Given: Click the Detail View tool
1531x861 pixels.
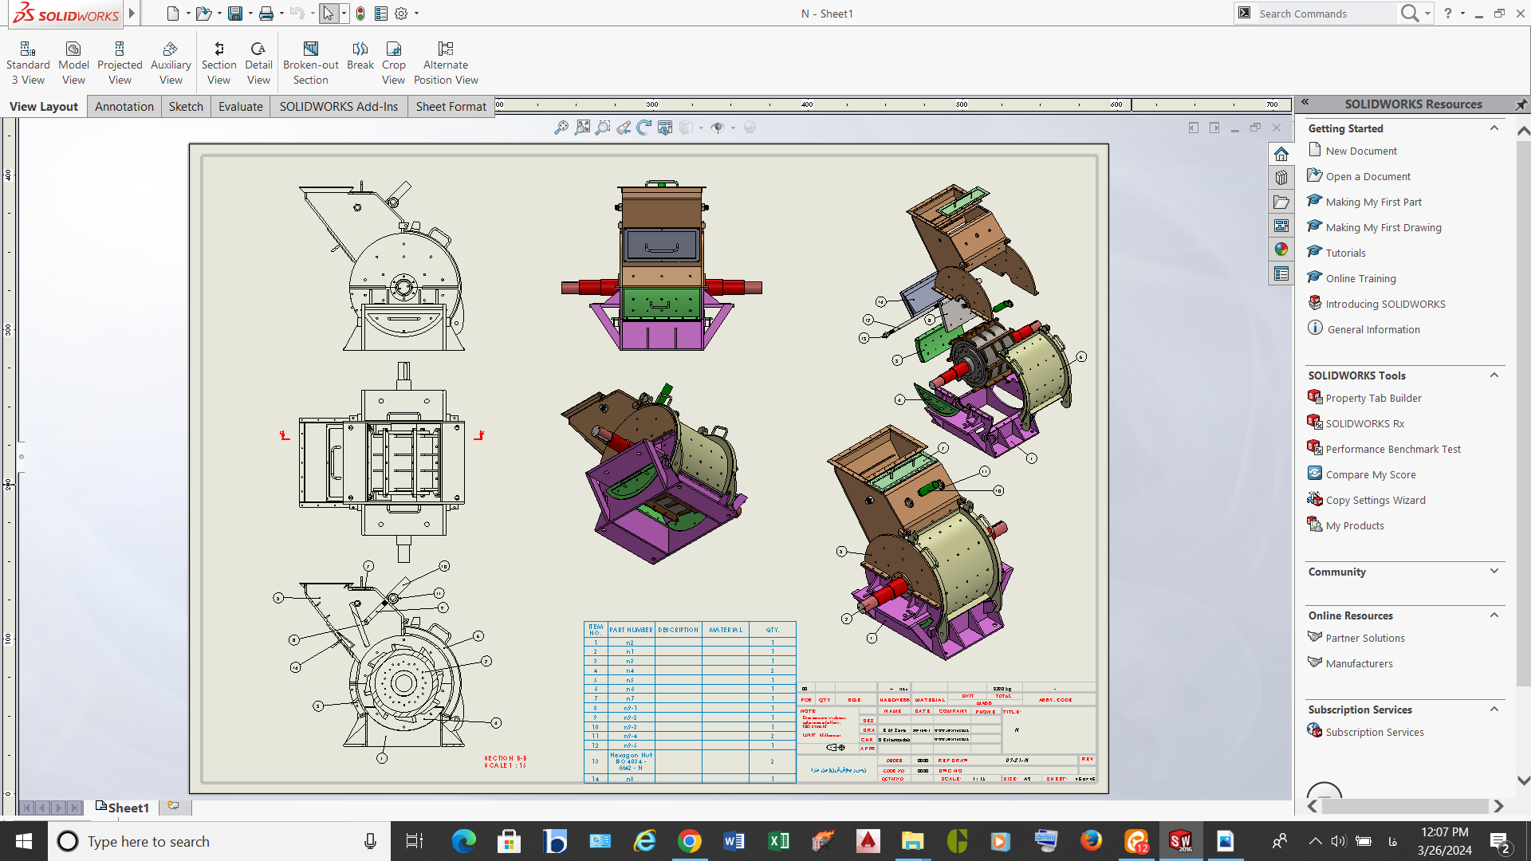Looking at the screenshot, I should (x=258, y=63).
